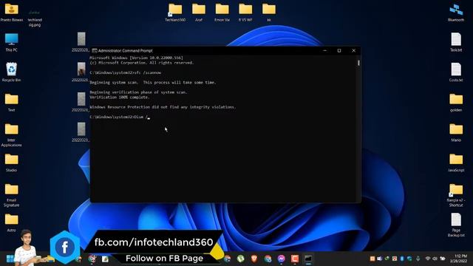
Task: Open the Page Backup.txt file
Action: tap(456, 225)
